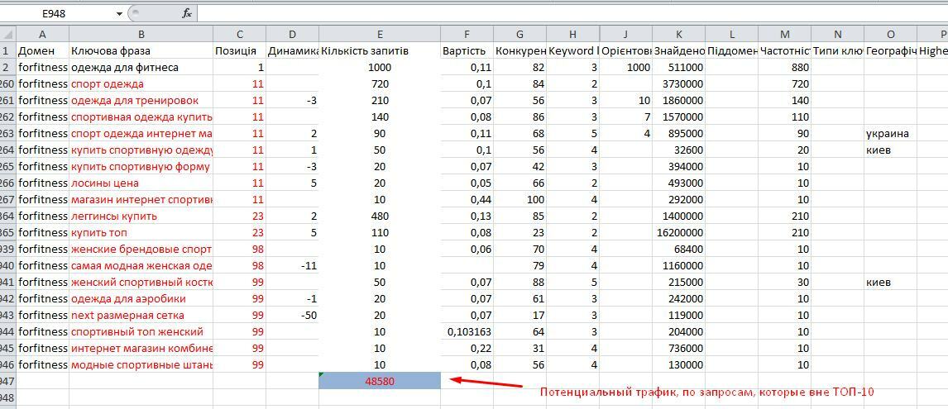Select column M header
This screenshot has width=948, height=409.
(x=785, y=35)
